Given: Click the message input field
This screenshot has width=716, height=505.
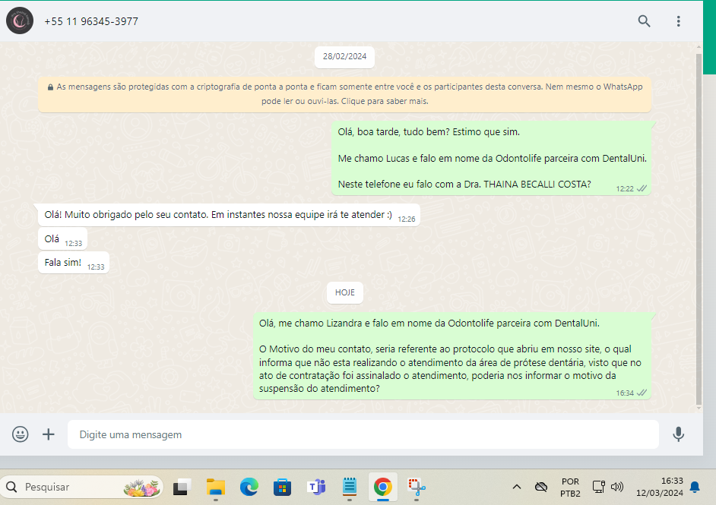Looking at the screenshot, I should click(363, 434).
